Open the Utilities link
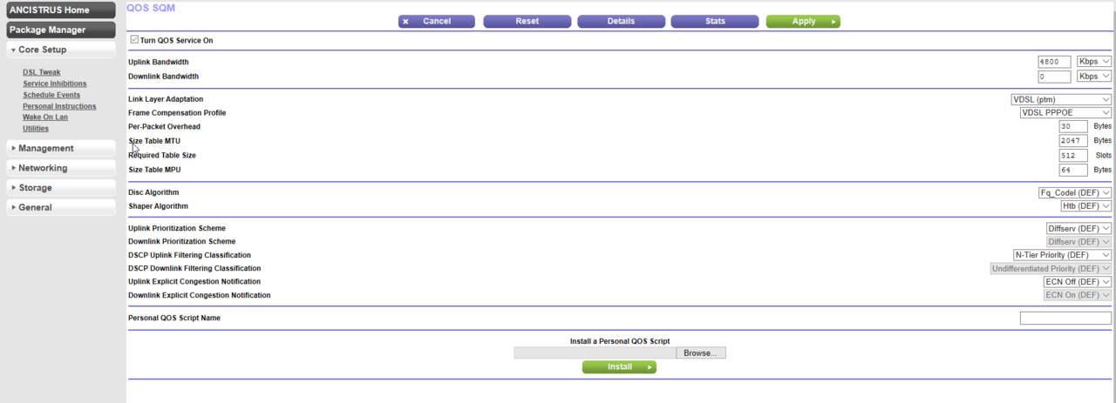 [x=36, y=128]
